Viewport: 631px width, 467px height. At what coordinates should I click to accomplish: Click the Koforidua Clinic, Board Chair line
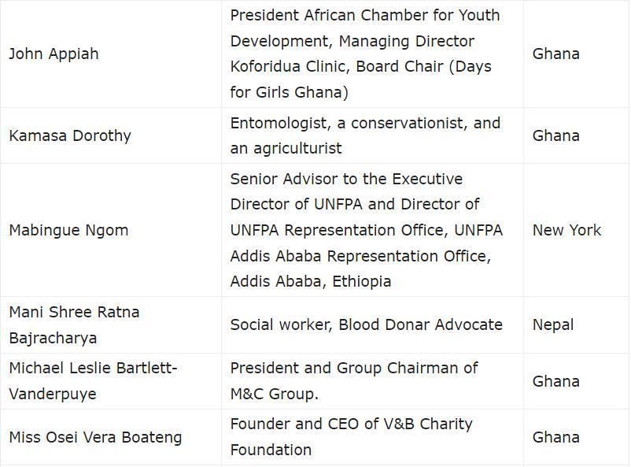(361, 66)
